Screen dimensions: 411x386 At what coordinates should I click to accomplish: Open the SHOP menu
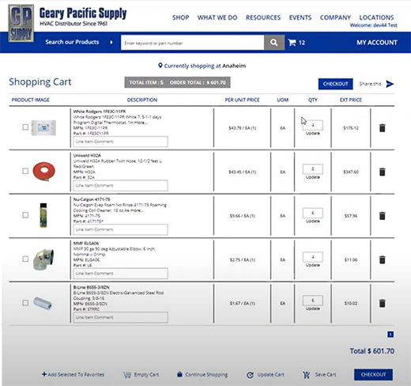[181, 17]
